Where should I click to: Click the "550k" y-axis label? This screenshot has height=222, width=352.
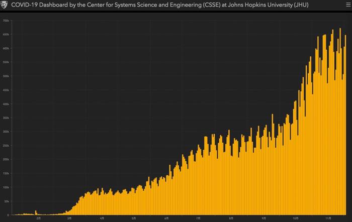tap(6, 62)
